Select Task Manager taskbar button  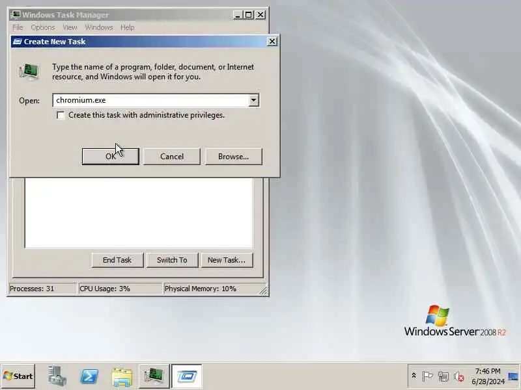(x=154, y=376)
